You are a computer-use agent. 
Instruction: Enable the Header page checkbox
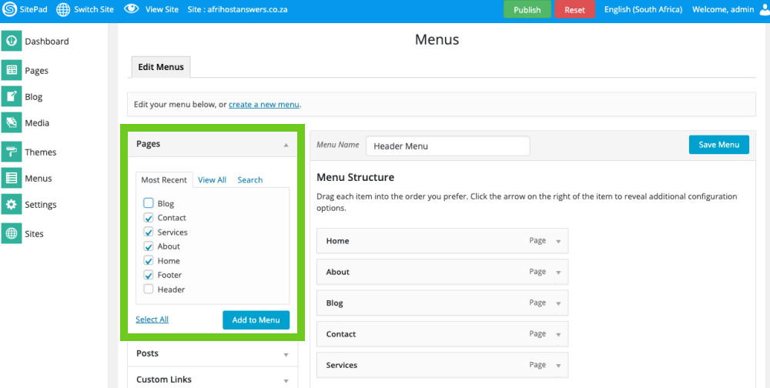click(x=149, y=289)
